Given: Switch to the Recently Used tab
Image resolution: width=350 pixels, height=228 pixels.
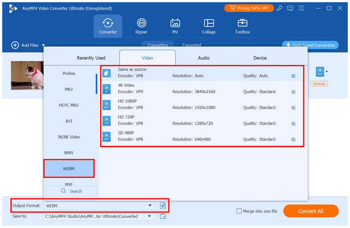Looking at the screenshot, I should pyautogui.click(x=91, y=58).
